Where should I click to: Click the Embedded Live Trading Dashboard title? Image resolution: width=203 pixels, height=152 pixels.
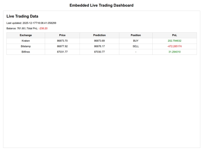(101, 5)
